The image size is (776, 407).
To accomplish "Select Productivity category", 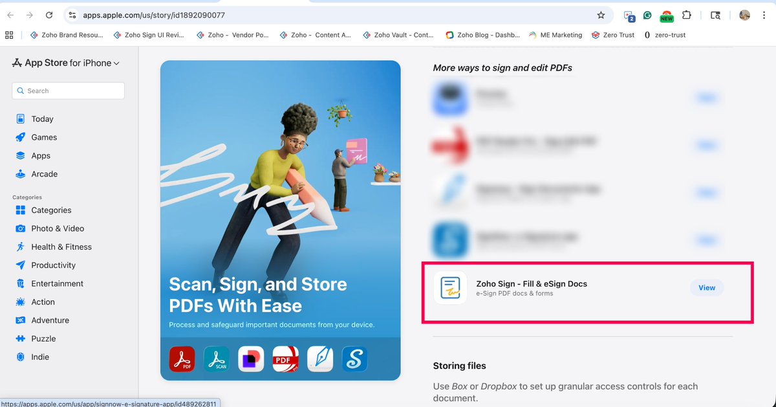I will (x=45, y=265).
